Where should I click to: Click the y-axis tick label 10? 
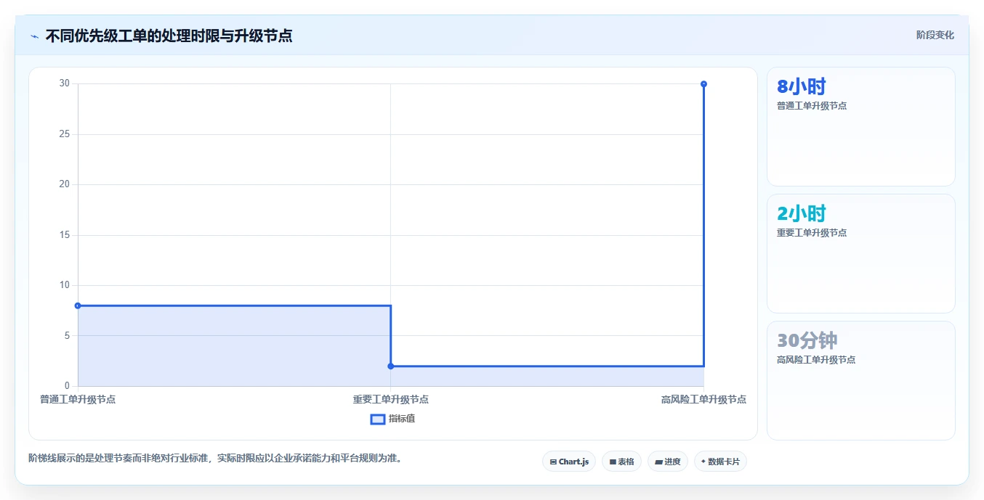coord(65,285)
